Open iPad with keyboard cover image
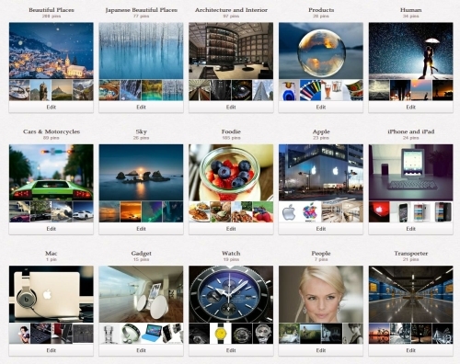The image size is (460, 364). pyautogui.click(x=410, y=172)
